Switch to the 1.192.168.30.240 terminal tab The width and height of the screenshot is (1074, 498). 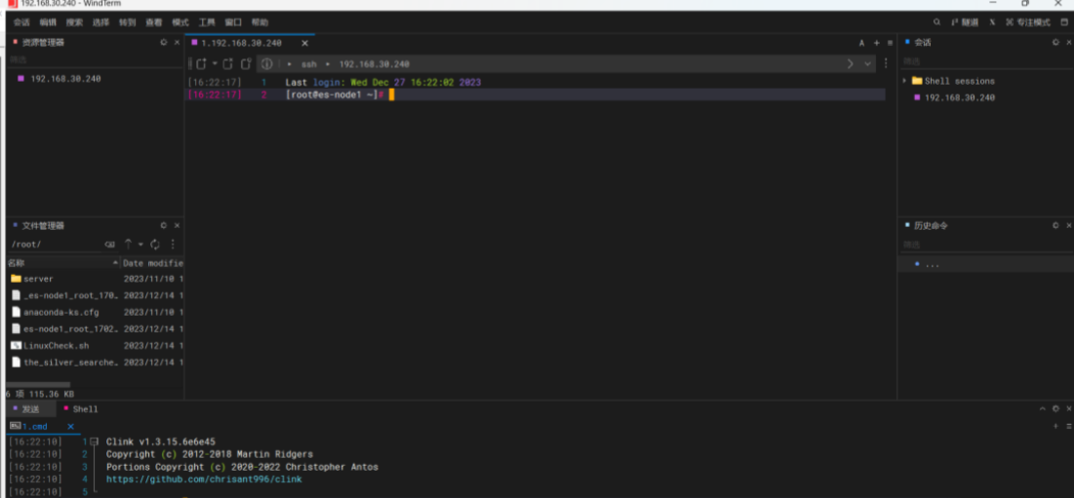click(242, 43)
